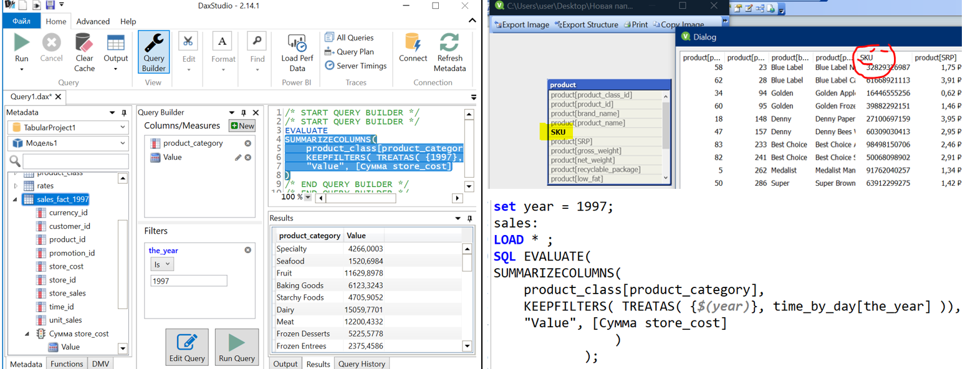Pin the Results panel

coord(469,219)
